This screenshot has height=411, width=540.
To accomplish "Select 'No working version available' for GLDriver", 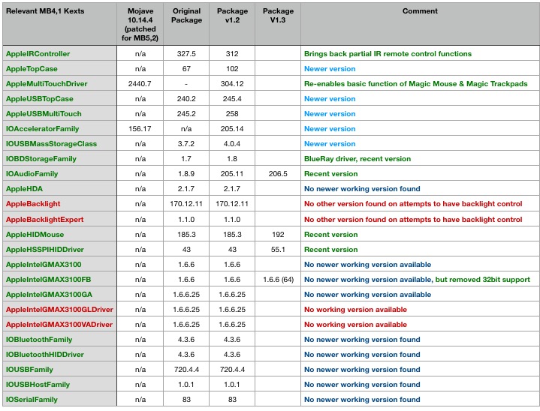I will [x=355, y=310].
